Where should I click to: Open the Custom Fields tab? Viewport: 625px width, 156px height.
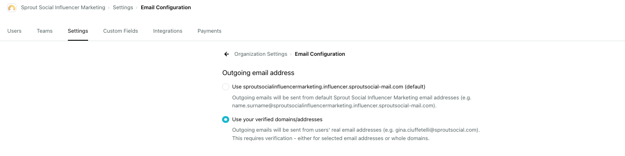(x=121, y=31)
